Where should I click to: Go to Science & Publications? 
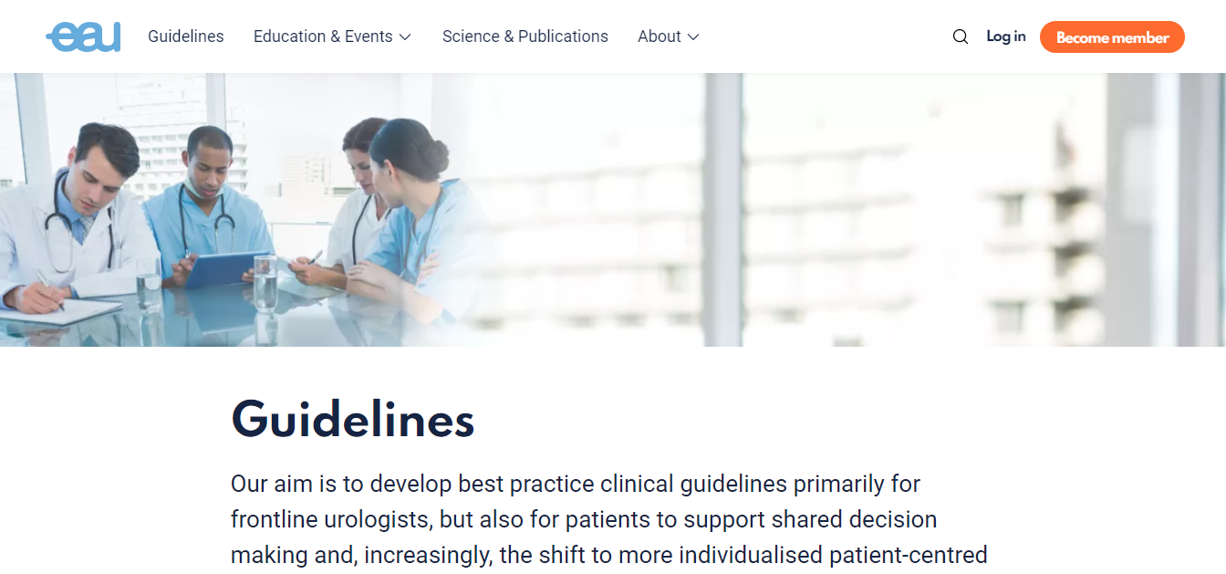click(525, 37)
